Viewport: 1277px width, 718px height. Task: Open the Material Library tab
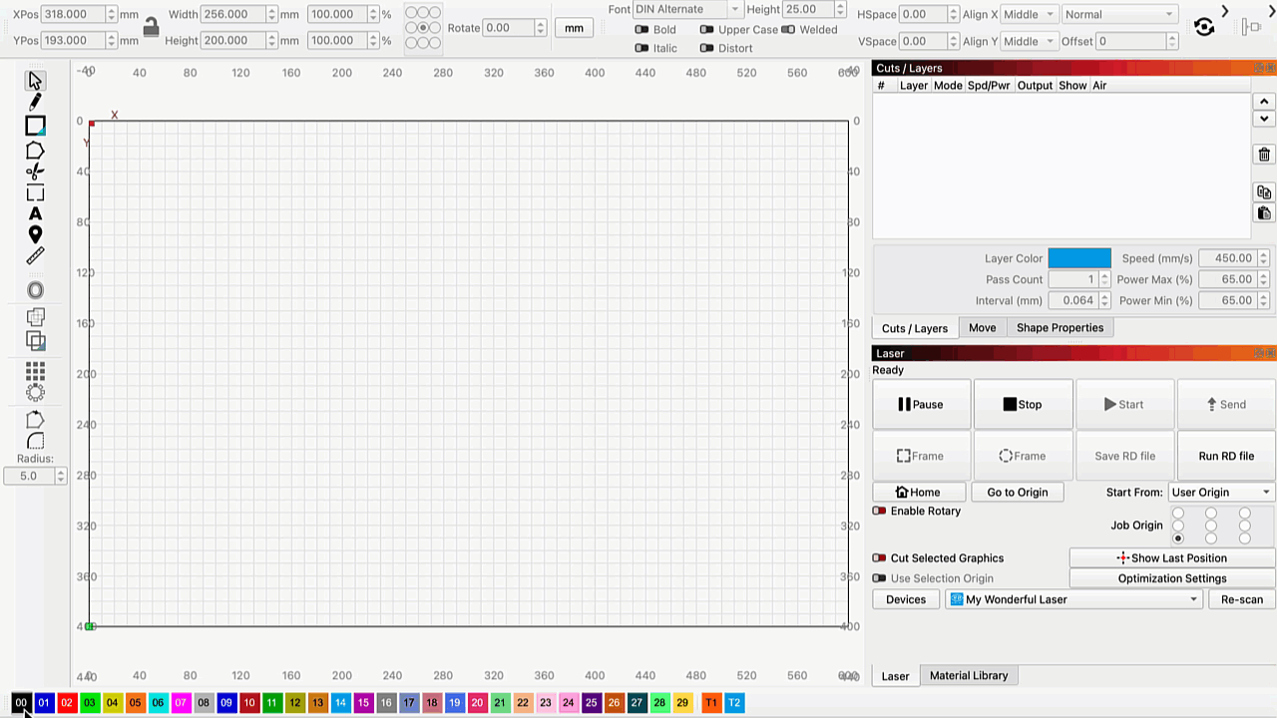[x=968, y=676]
